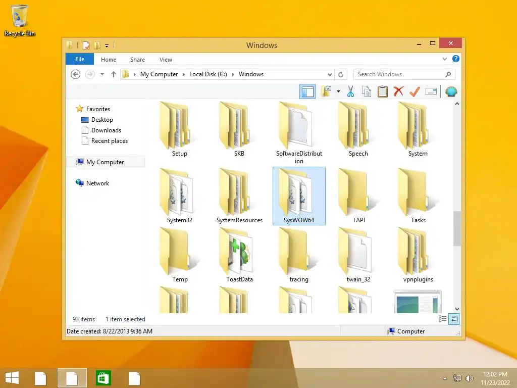Select the Speech folder
517x388 pixels.
[358, 129]
